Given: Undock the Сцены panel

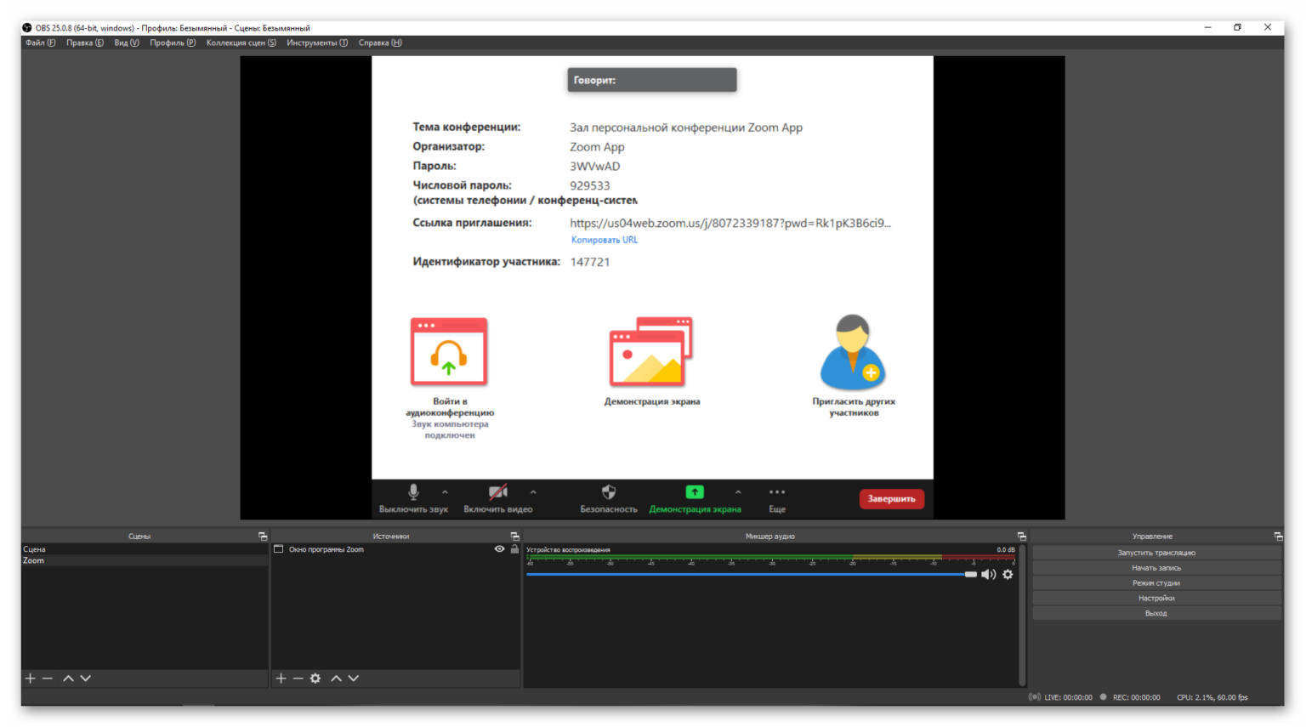Looking at the screenshot, I should click(263, 537).
